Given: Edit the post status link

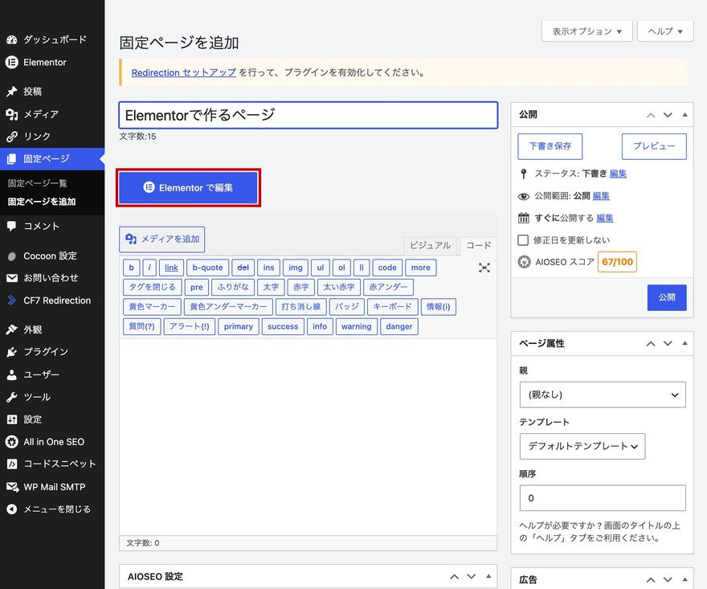Looking at the screenshot, I should pyautogui.click(x=618, y=174).
